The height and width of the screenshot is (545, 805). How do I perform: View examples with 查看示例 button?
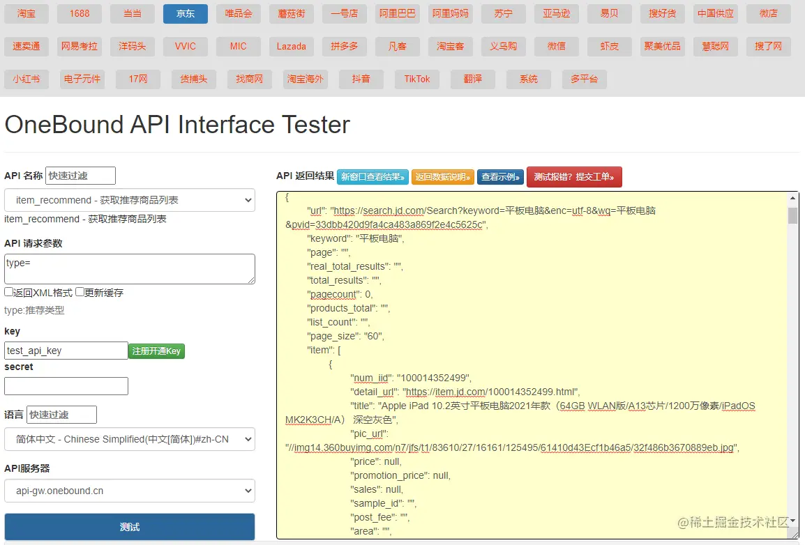click(501, 177)
